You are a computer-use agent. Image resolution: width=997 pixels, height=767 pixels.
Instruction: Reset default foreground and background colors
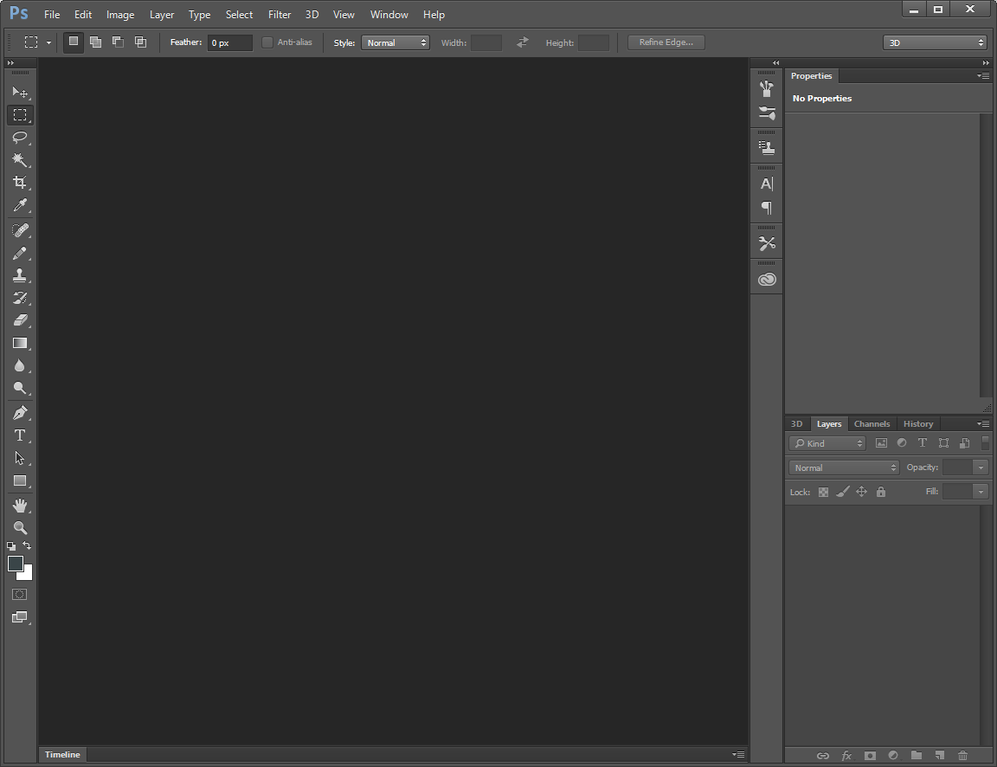10,545
